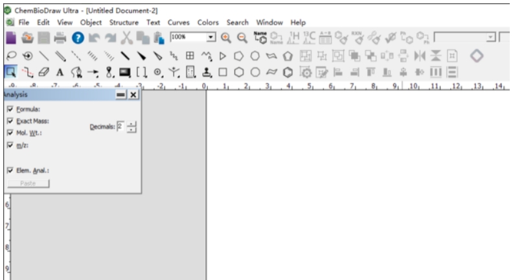This screenshot has width=513, height=280.
Task: Decrease Decimals using down stepper arrow
Action: [131, 130]
